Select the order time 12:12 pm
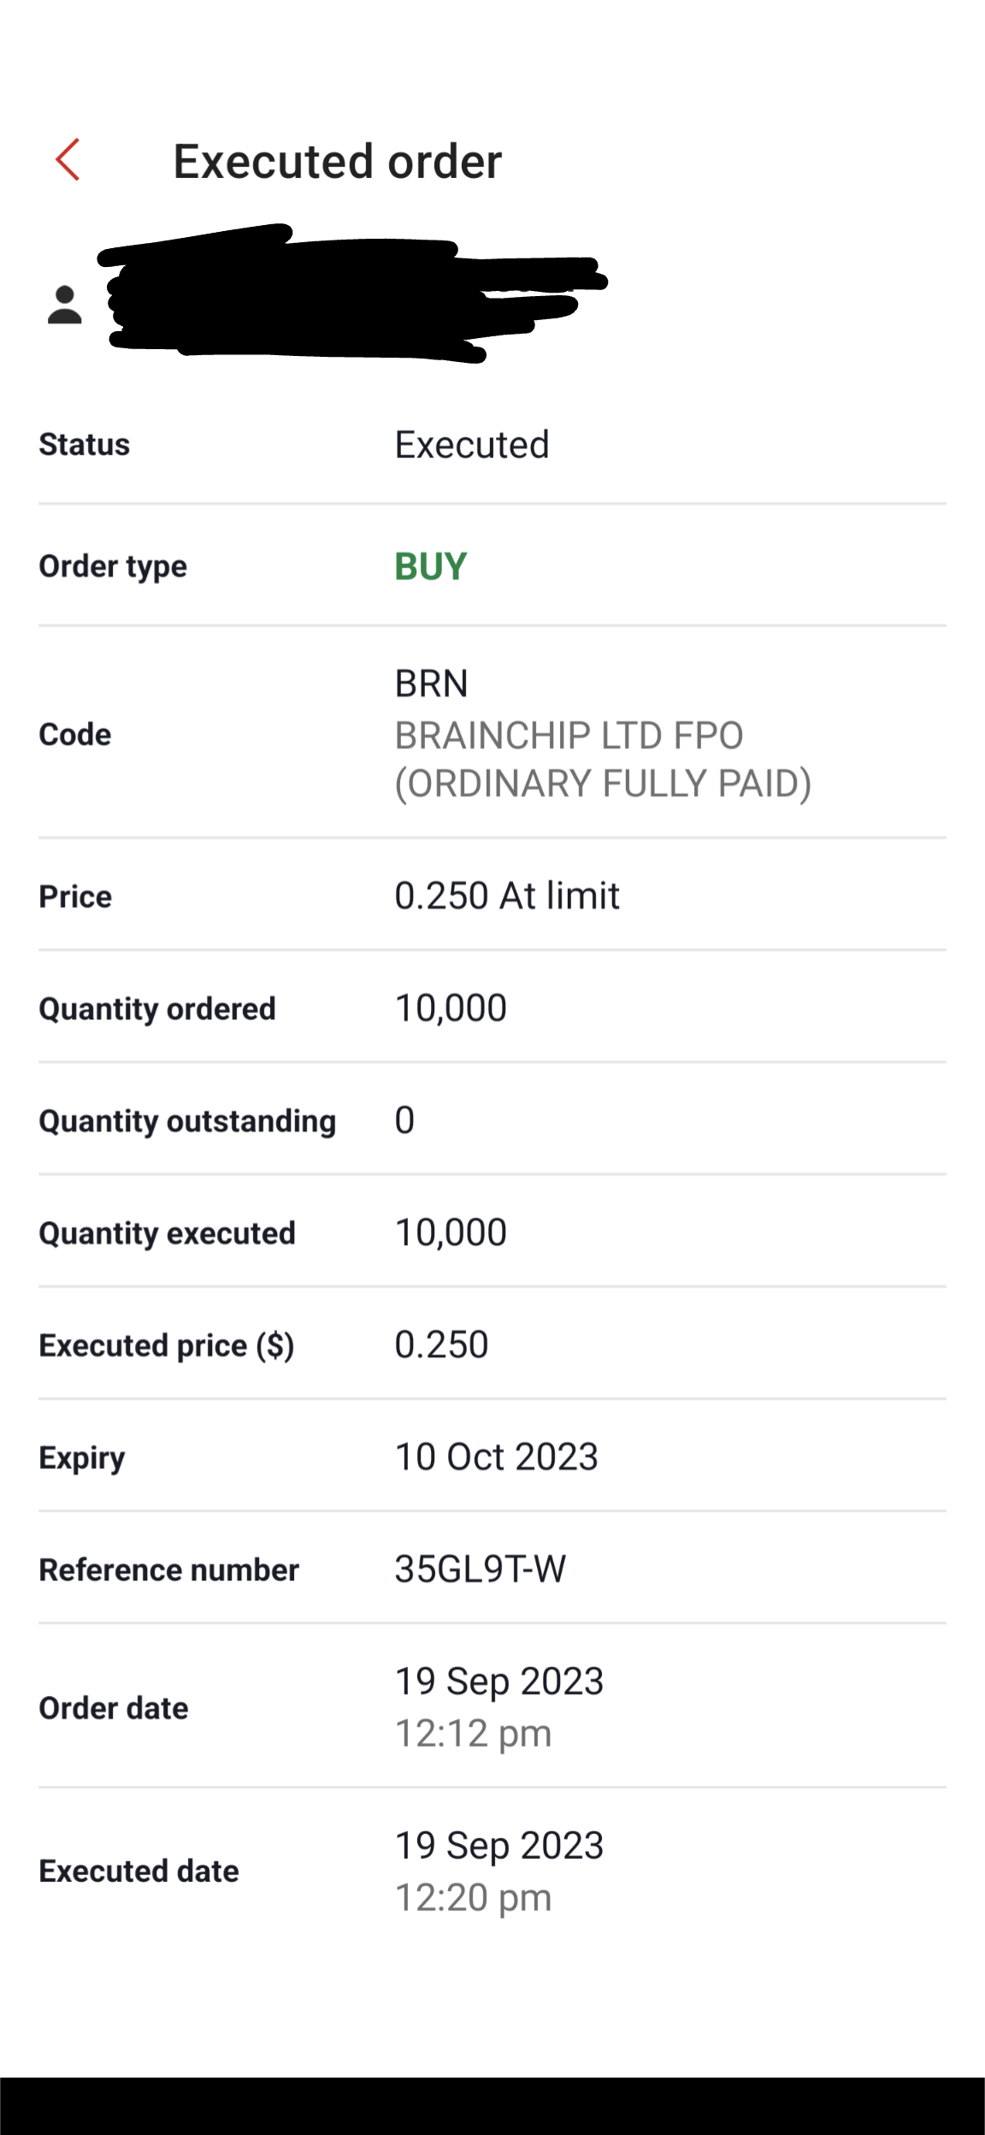The height and width of the screenshot is (2135, 985). click(473, 1734)
